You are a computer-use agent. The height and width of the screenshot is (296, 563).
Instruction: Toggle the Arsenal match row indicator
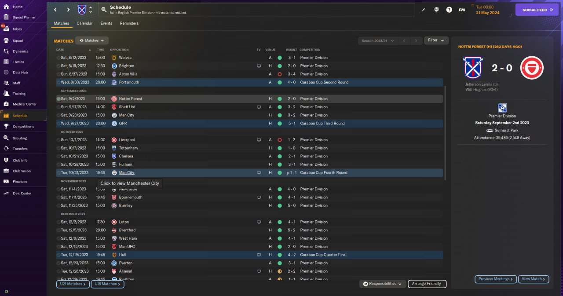[x=58, y=271]
